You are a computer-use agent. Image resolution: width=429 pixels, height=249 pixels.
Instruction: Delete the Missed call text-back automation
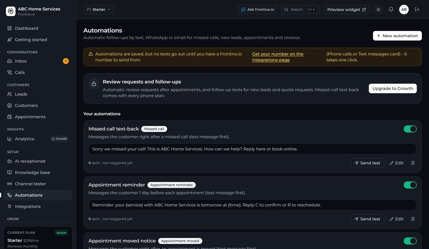[x=413, y=163]
